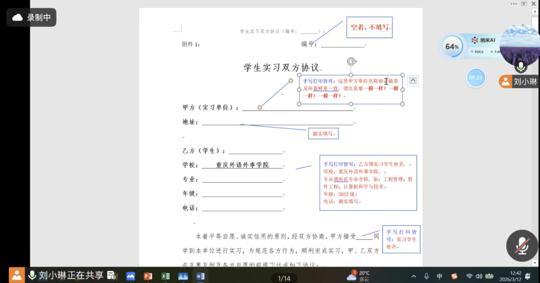
Task: Open the 纳米AI floating widget
Action: (483, 40)
